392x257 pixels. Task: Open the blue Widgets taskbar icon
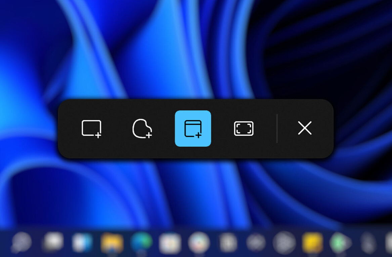point(82,243)
